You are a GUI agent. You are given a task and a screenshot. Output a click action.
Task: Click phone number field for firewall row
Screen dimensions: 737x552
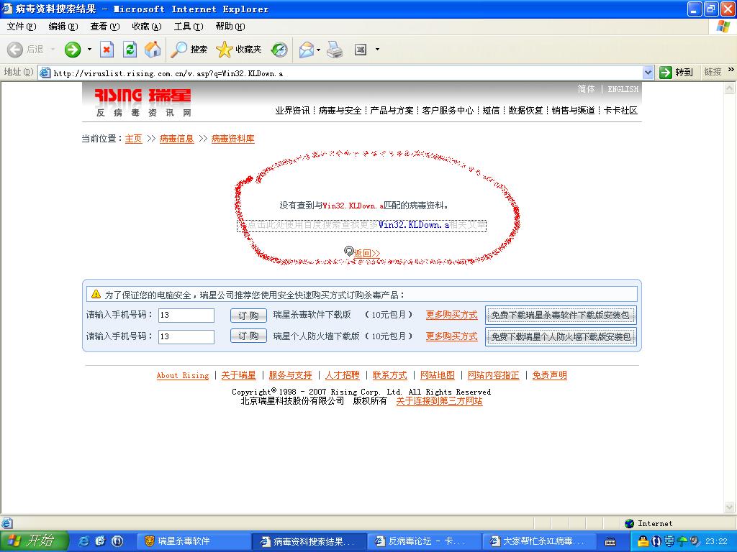tap(186, 336)
